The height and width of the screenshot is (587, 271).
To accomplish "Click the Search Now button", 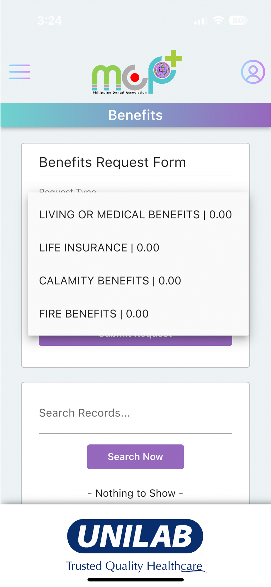I will [135, 457].
